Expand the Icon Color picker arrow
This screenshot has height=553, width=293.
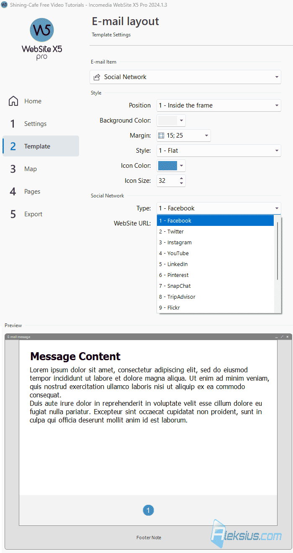click(181, 166)
